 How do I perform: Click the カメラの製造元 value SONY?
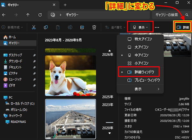(x=185, y=132)
